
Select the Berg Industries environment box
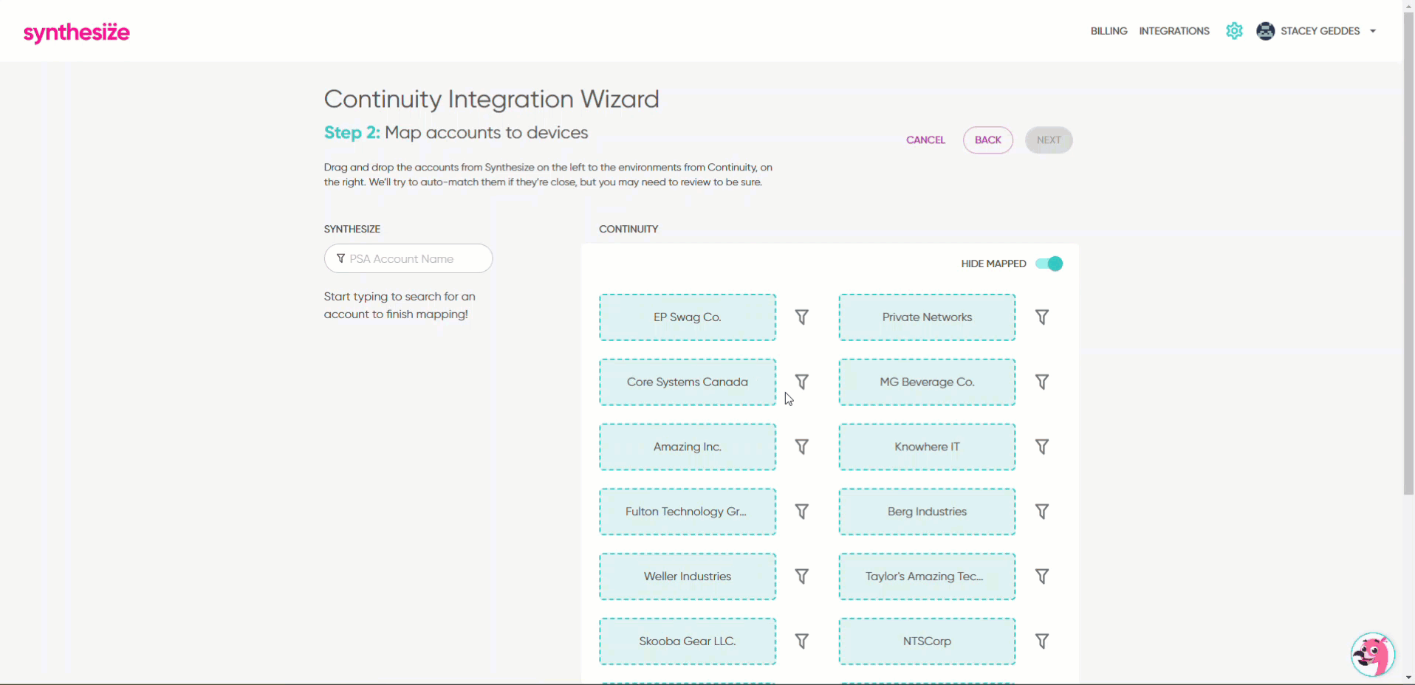coord(927,512)
